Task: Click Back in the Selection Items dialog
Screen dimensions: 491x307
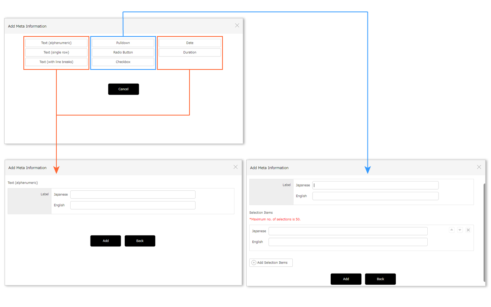Action: 381,279
